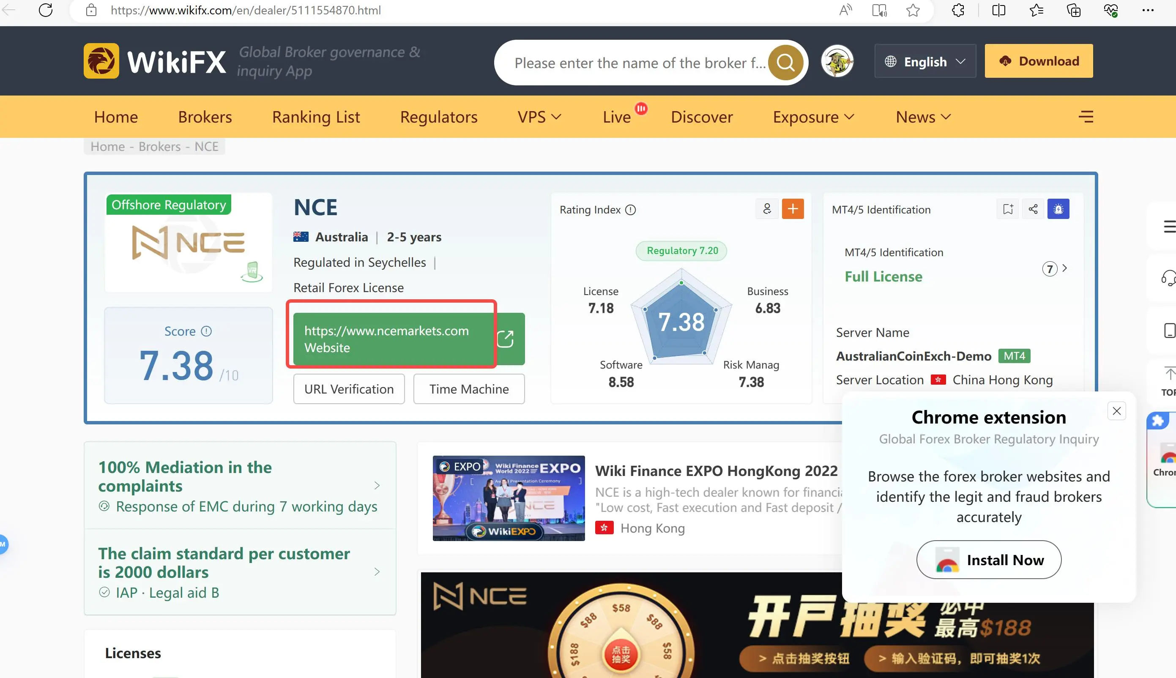Activate Read aloud in the address bar

point(845,10)
